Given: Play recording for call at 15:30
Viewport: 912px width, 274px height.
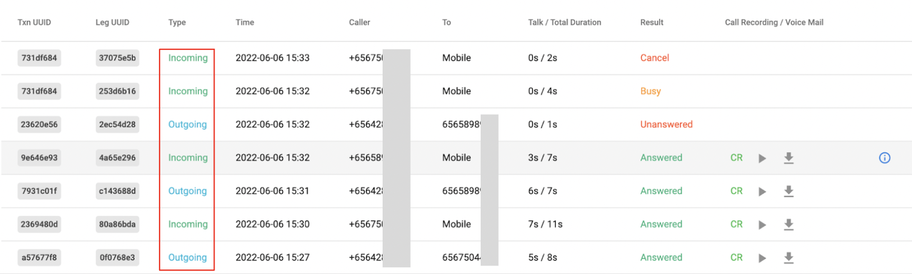Looking at the screenshot, I should [762, 225].
